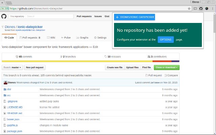The height and width of the screenshot is (135, 216).
Task: Click 'added gulp tasks' commit message
Action: (49, 101)
